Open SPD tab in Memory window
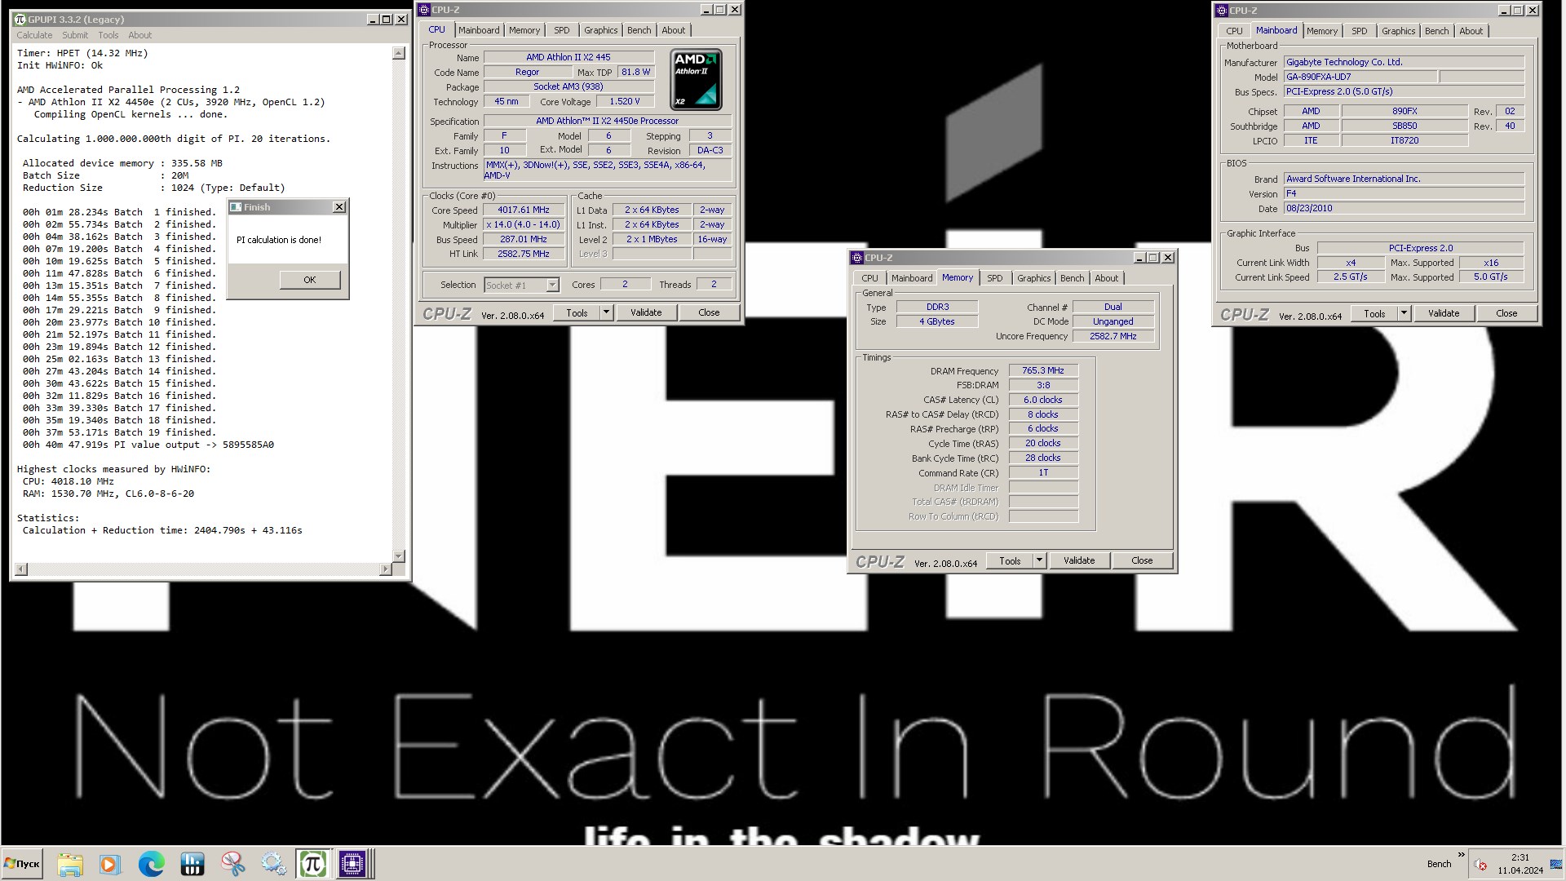This screenshot has height=881, width=1566. 995,278
